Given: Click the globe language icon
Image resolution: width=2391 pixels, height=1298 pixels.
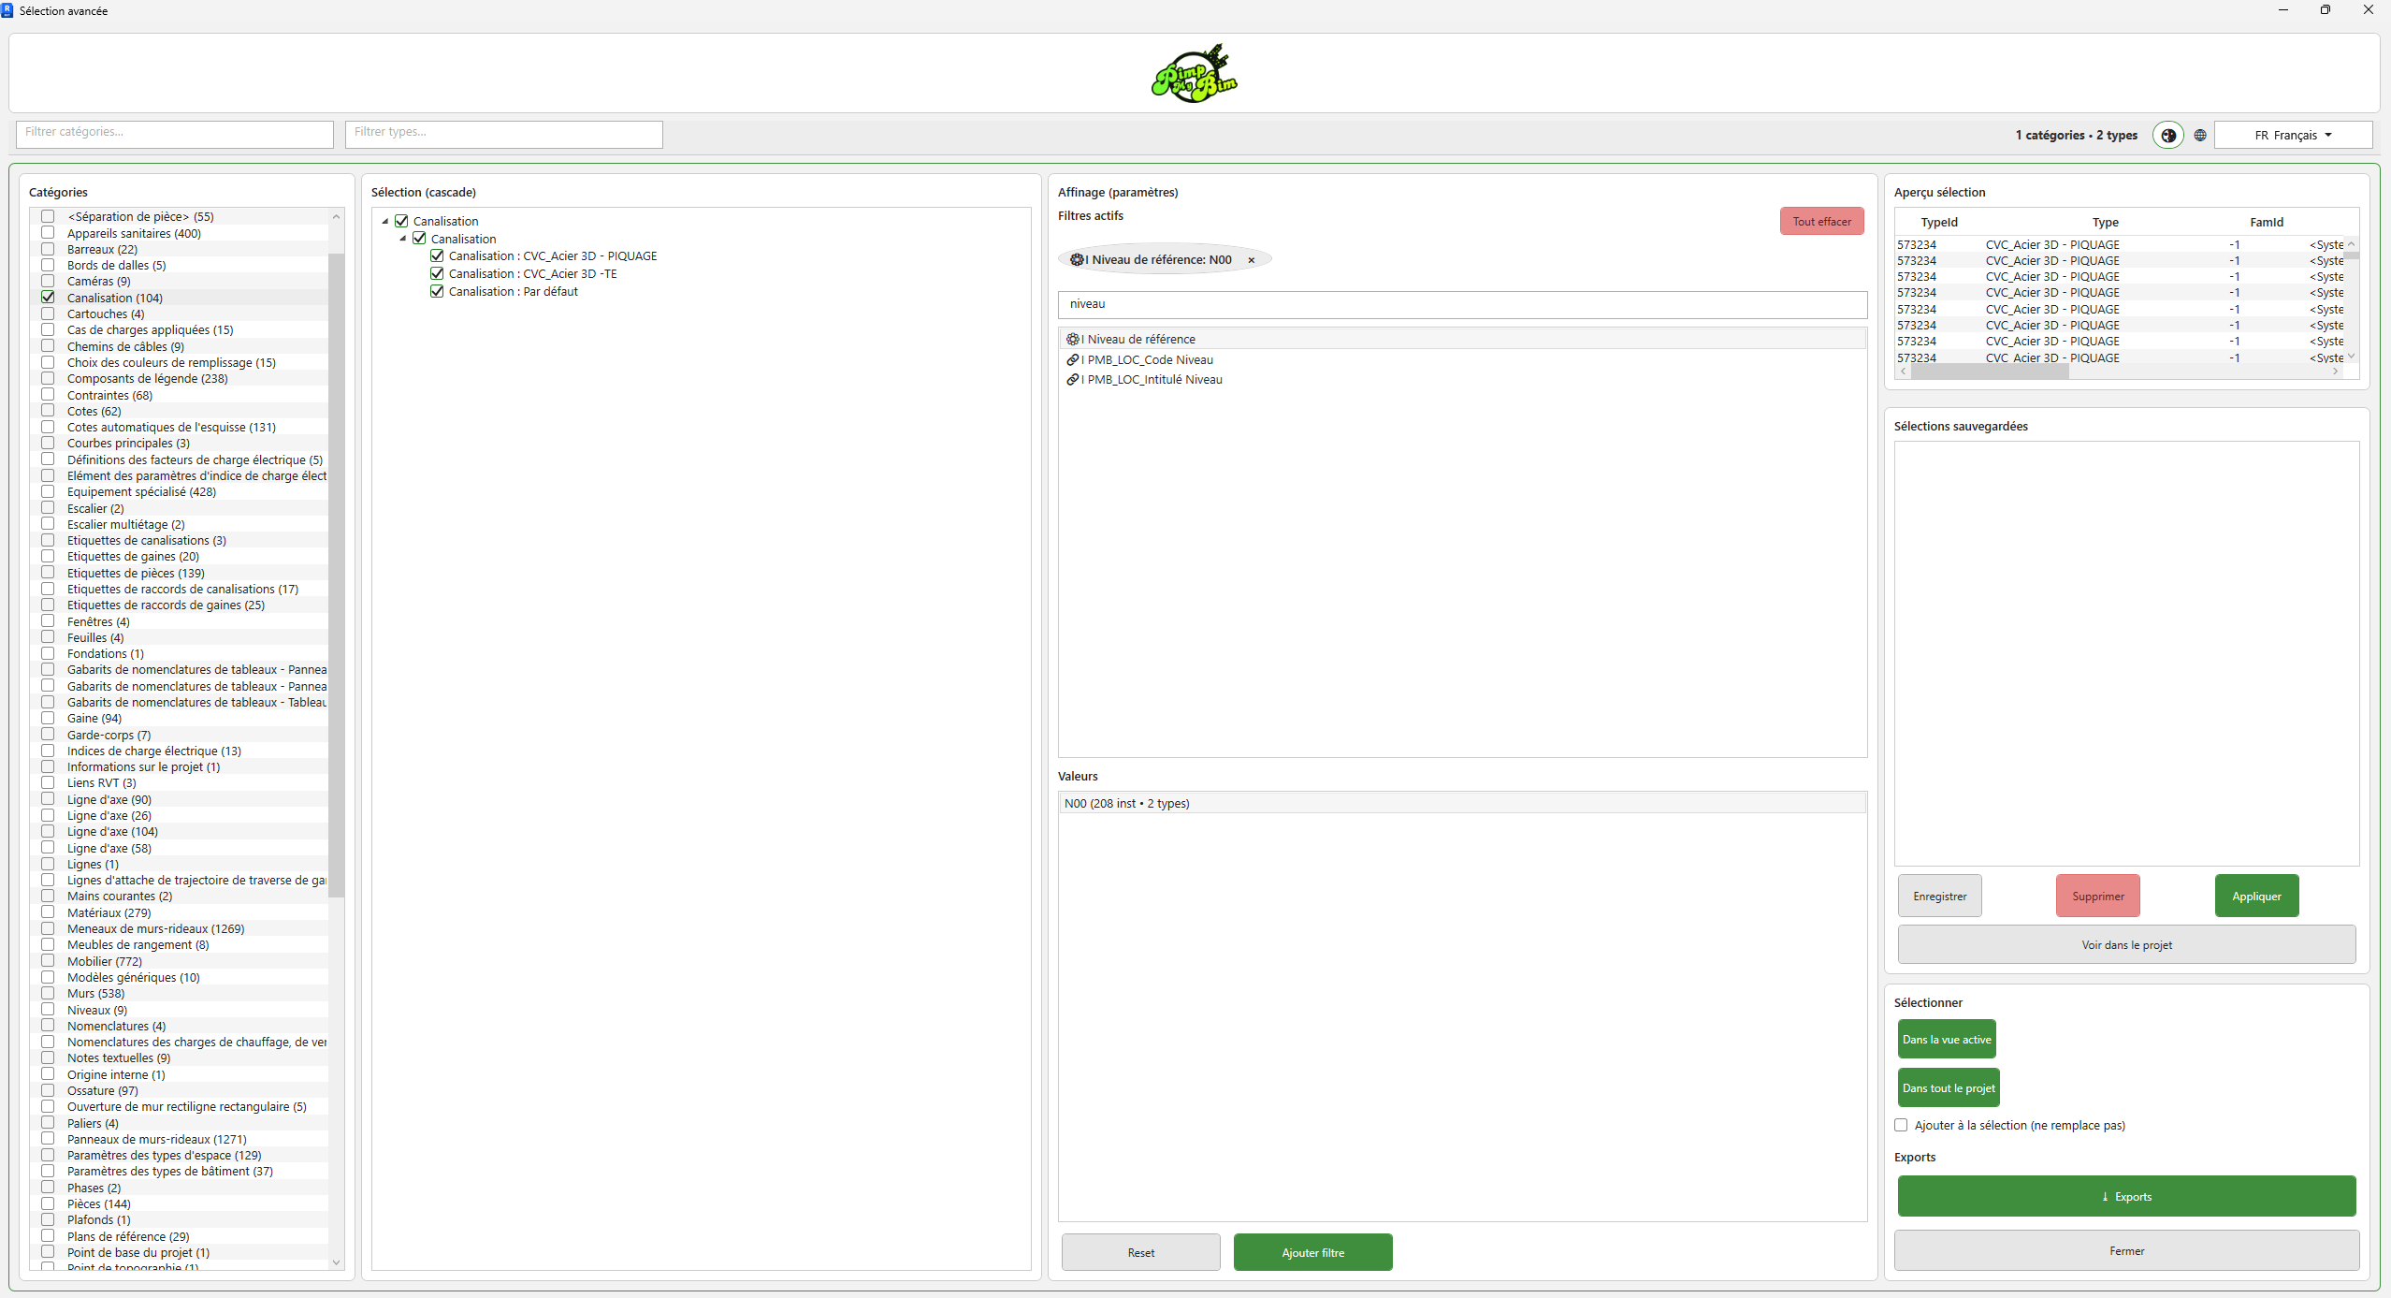Looking at the screenshot, I should pyautogui.click(x=2200, y=135).
